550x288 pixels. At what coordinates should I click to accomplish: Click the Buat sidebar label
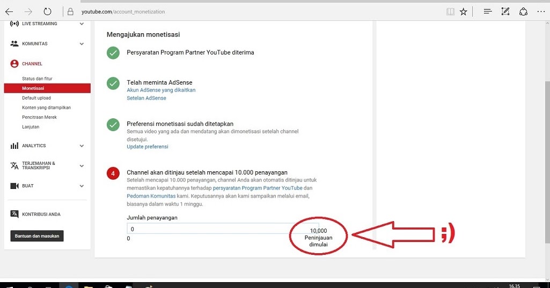[28, 186]
